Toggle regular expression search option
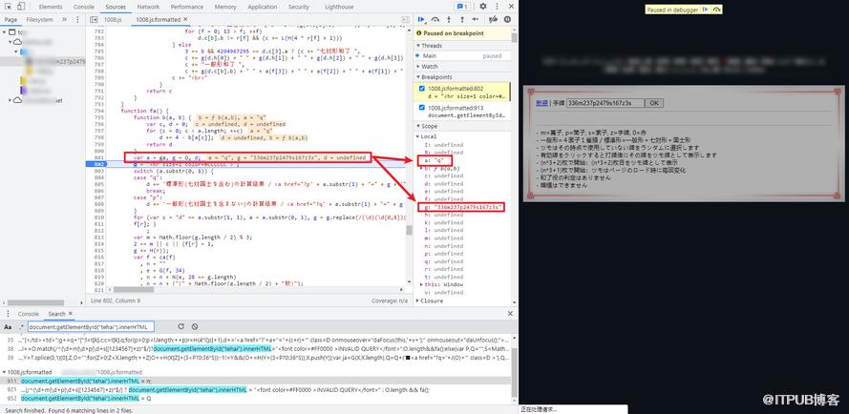Viewport: 849px width, 414px height. click(x=21, y=327)
